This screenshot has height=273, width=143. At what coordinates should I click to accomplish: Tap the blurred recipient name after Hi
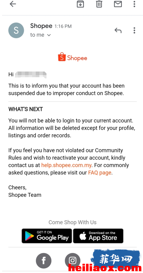[x=31, y=75]
